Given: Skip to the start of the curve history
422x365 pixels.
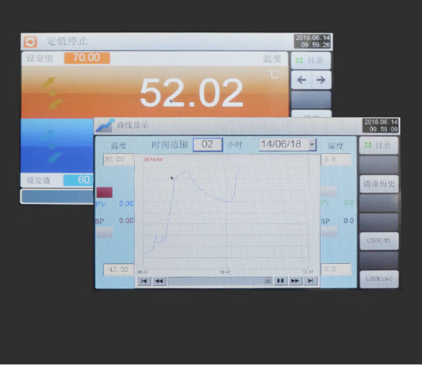Looking at the screenshot, I should [144, 281].
